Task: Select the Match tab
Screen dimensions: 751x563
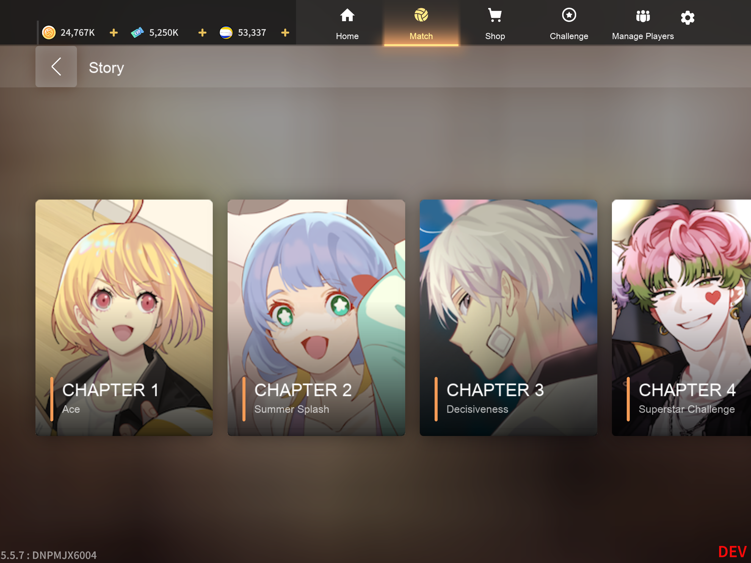Action: point(421,24)
